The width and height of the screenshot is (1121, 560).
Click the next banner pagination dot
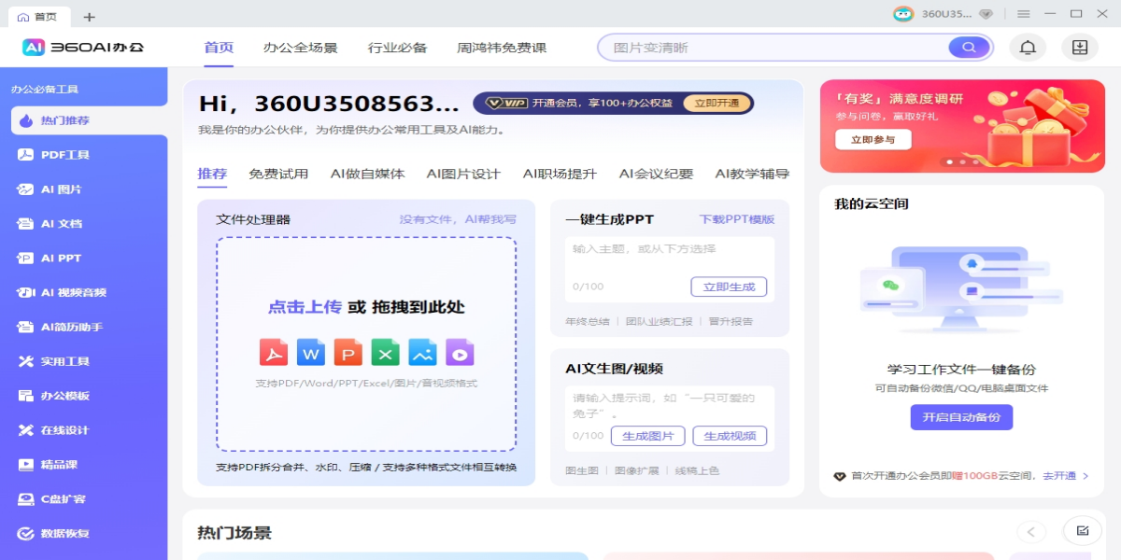point(961,161)
